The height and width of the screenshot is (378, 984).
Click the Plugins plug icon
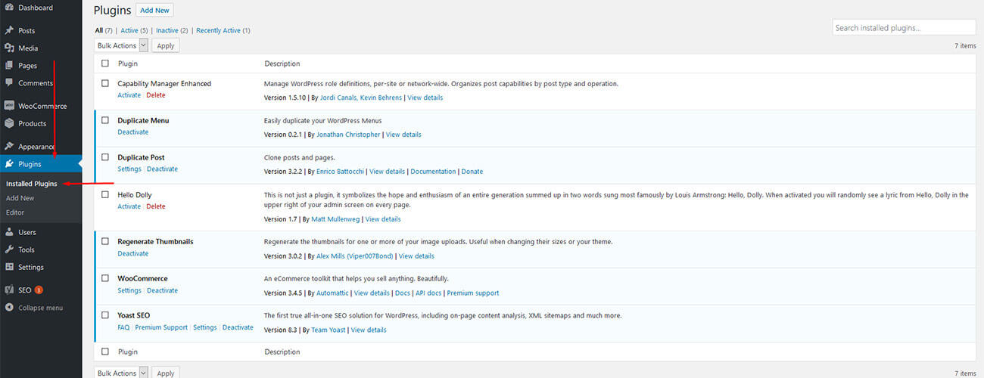point(9,164)
